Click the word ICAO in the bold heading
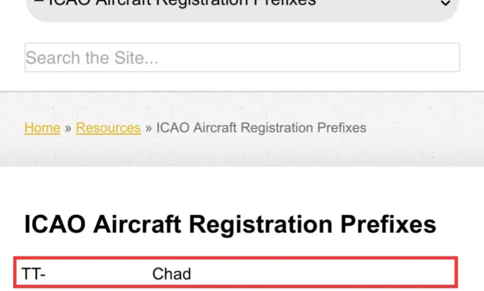The image size is (484, 291). pyautogui.click(x=55, y=224)
